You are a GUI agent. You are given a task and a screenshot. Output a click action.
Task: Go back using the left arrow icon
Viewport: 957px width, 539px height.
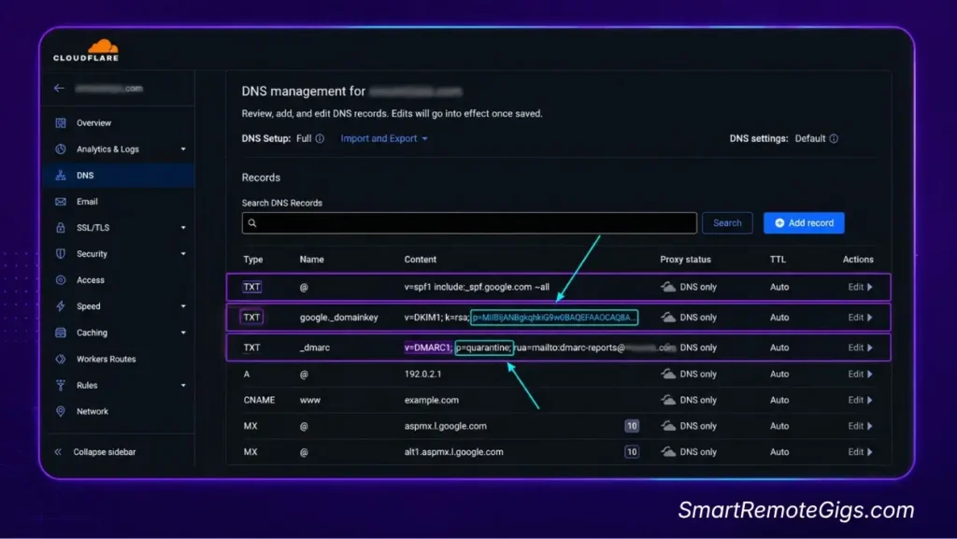[59, 89]
